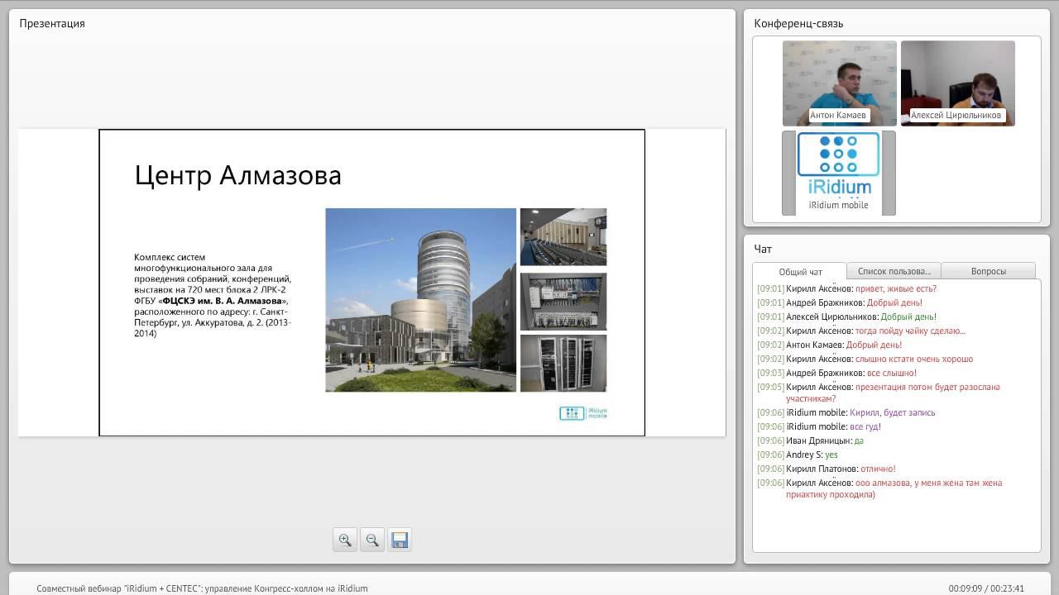The height and width of the screenshot is (595, 1059).
Task: Select Алексей Цирюльников's video feed
Action: click(957, 83)
